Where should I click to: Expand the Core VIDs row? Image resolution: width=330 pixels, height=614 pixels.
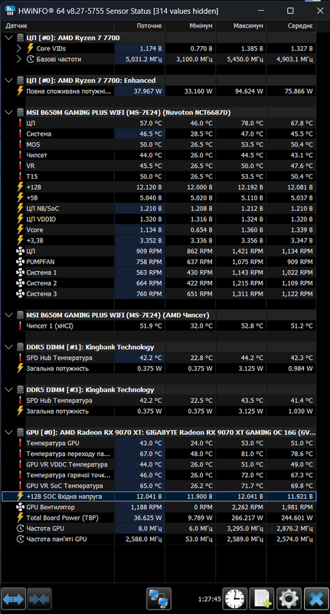coord(18,48)
